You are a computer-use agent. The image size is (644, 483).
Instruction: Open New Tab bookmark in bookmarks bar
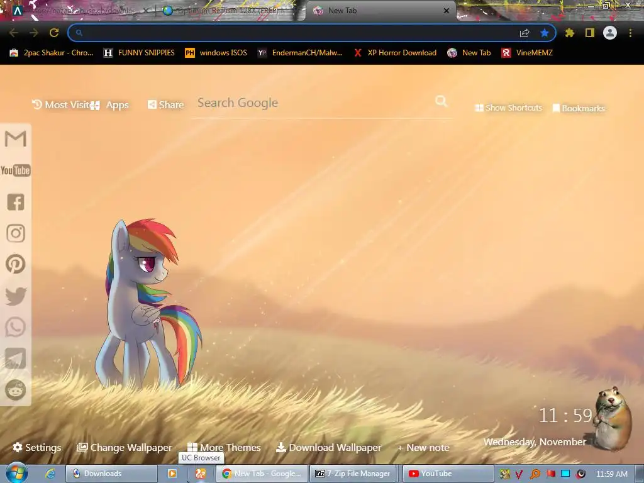pyautogui.click(x=469, y=53)
